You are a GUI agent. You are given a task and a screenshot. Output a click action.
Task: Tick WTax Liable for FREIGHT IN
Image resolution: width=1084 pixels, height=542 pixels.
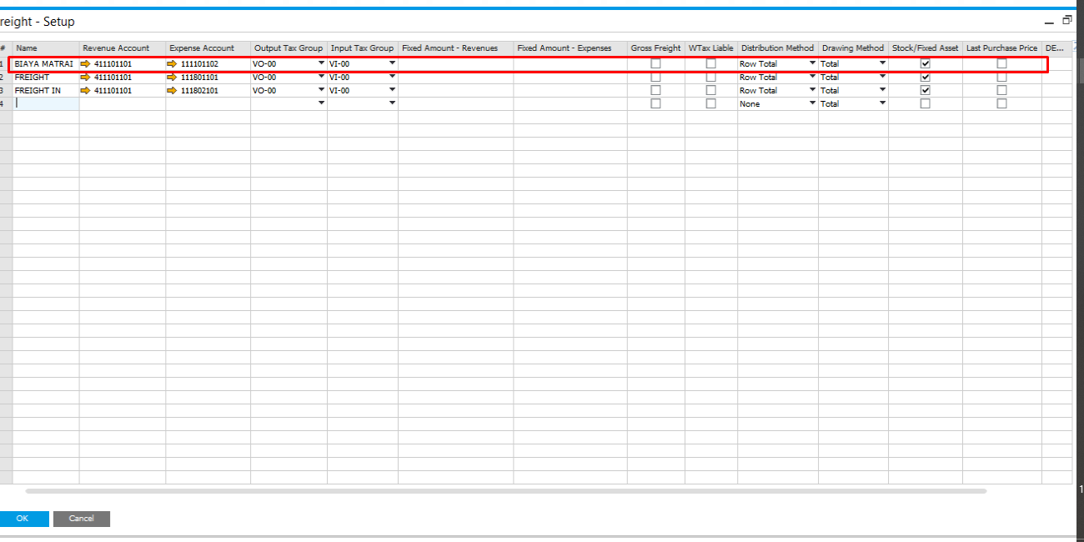coord(710,90)
